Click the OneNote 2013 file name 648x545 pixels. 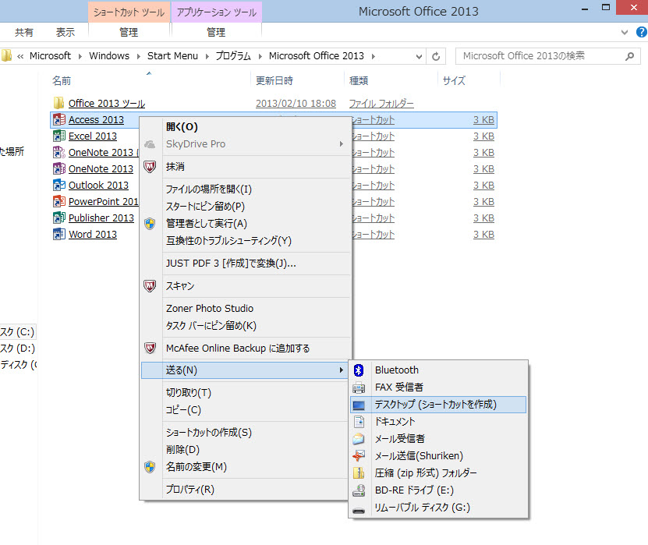pos(101,168)
